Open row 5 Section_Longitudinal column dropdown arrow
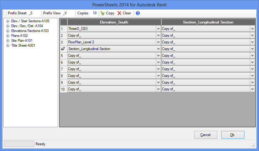 point(252,56)
